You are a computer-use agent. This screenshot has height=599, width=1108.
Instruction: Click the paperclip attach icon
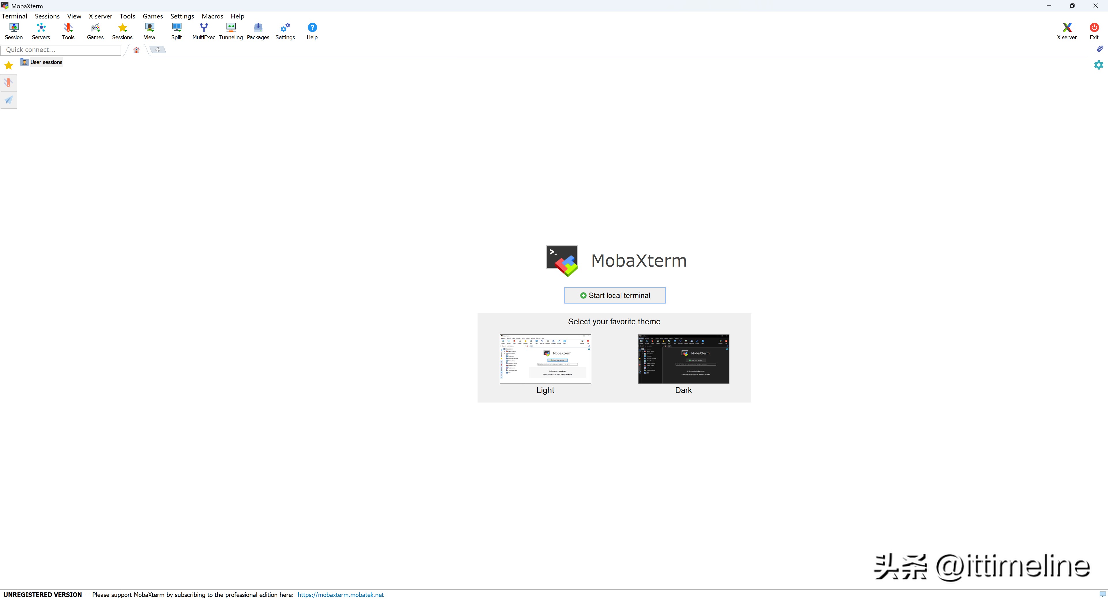tap(1099, 49)
